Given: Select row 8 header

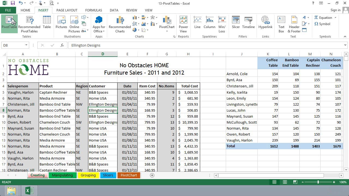Looking at the screenshot, I should click(x=4, y=110).
